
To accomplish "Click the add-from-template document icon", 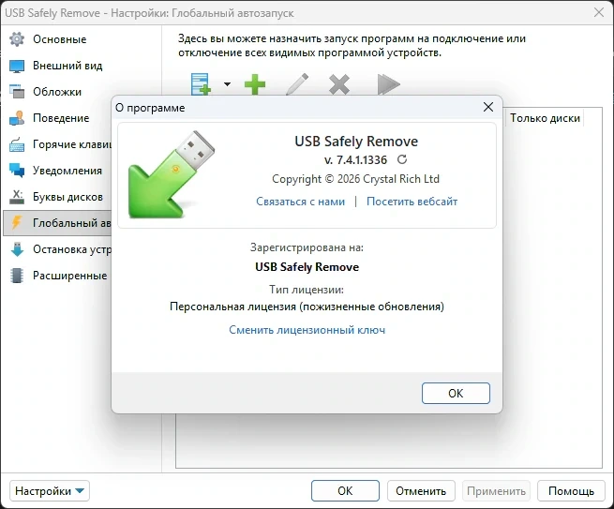I will pyautogui.click(x=202, y=83).
